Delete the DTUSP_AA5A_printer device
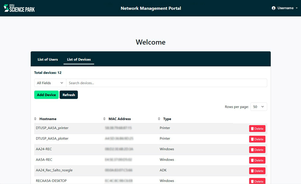The height and width of the screenshot is (184, 301). coord(257,129)
